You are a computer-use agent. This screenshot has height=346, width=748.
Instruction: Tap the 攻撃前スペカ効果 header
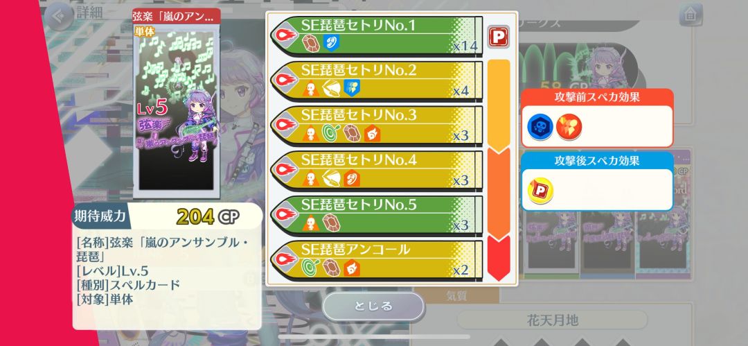(597, 97)
